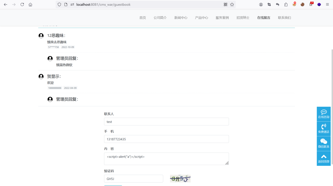This screenshot has height=186, width=333.
Task: Click the browser address bar URL
Action: [103, 4]
